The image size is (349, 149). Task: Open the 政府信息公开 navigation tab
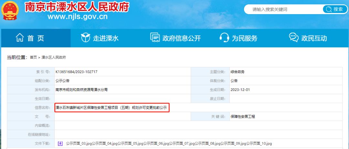pyautogui.click(x=175, y=38)
